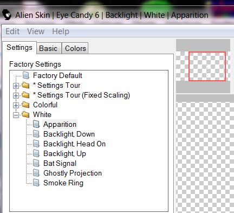The width and height of the screenshot is (234, 213).
Task: Click the Backlight, Head On preset icon
Action: click(36, 144)
